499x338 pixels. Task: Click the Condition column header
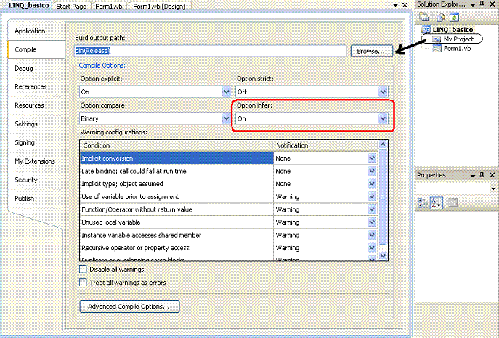(177, 145)
